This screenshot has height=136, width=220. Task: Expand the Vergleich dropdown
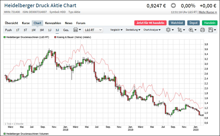click(116, 30)
